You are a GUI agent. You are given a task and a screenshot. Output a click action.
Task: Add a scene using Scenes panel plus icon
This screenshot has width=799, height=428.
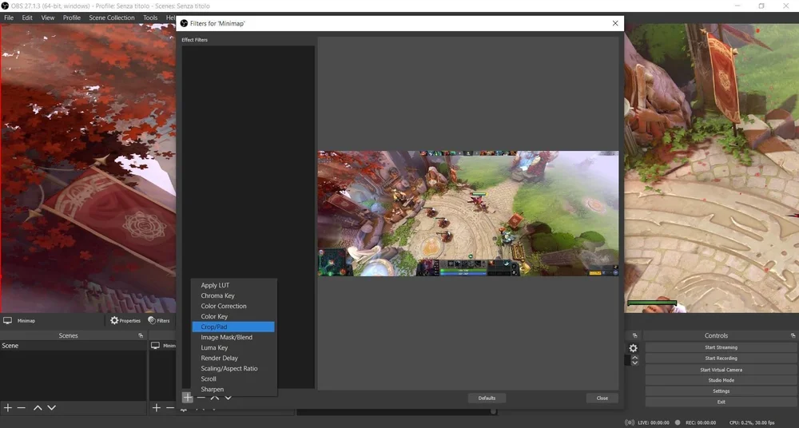(x=8, y=407)
